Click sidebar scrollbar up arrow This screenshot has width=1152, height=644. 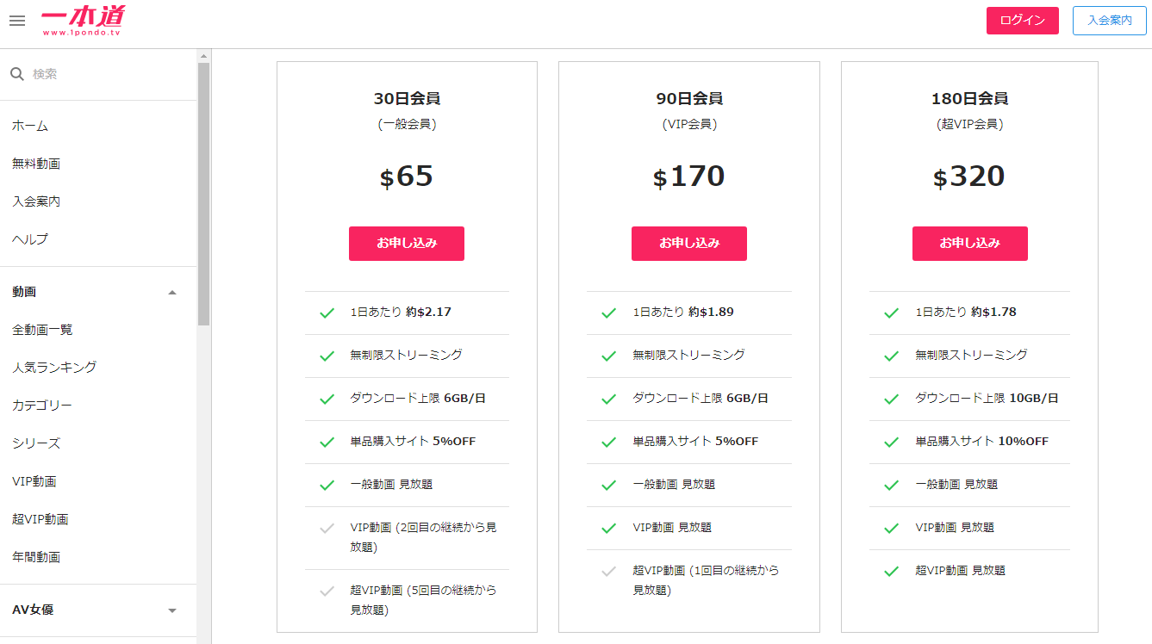[x=204, y=57]
